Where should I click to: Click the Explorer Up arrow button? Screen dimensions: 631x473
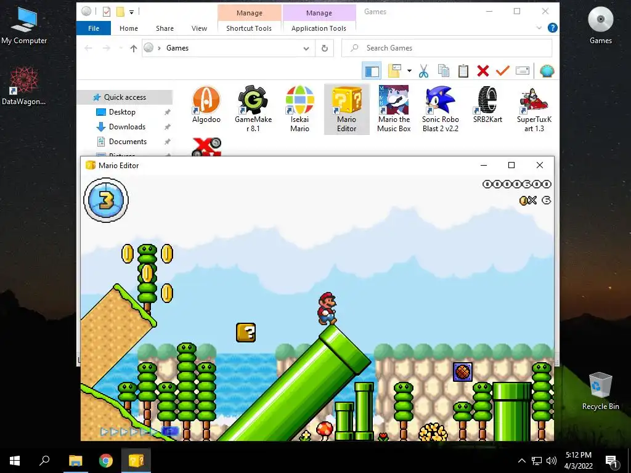tap(134, 48)
